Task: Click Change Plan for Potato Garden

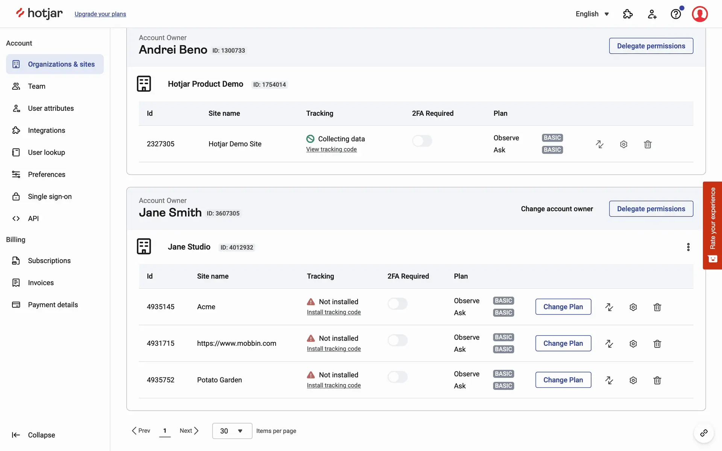Action: click(563, 380)
